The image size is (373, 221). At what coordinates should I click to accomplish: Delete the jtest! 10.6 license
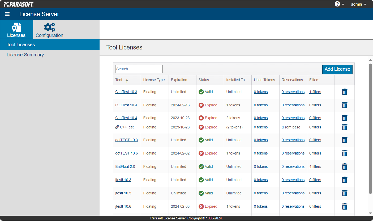click(x=345, y=206)
